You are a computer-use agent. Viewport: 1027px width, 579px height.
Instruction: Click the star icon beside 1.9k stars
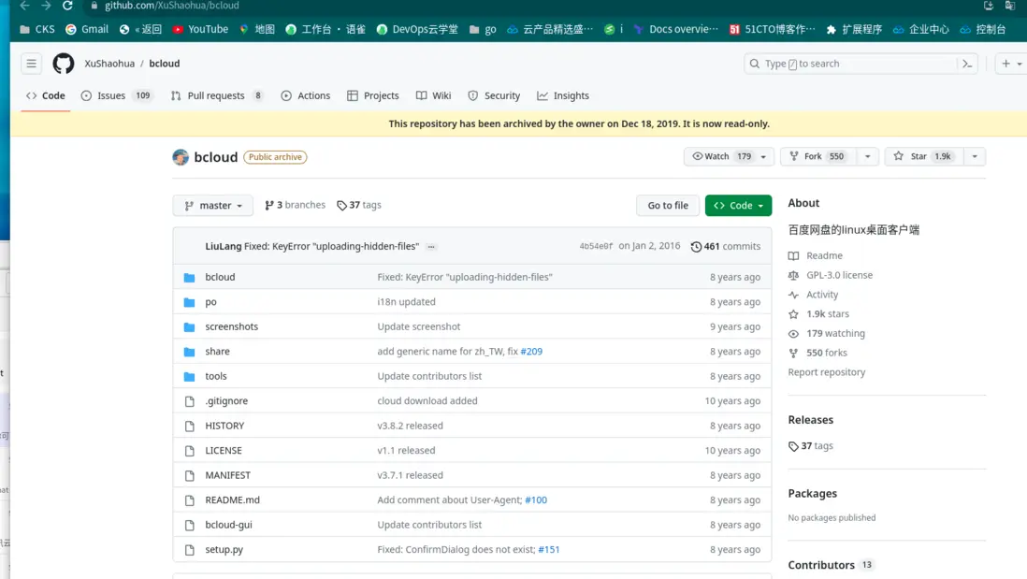pyautogui.click(x=793, y=314)
